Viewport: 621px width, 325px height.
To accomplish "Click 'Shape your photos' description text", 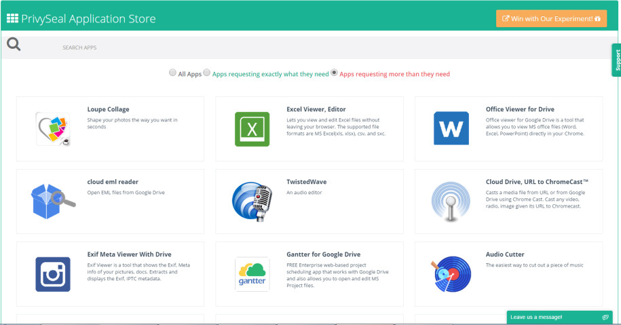I will [132, 123].
